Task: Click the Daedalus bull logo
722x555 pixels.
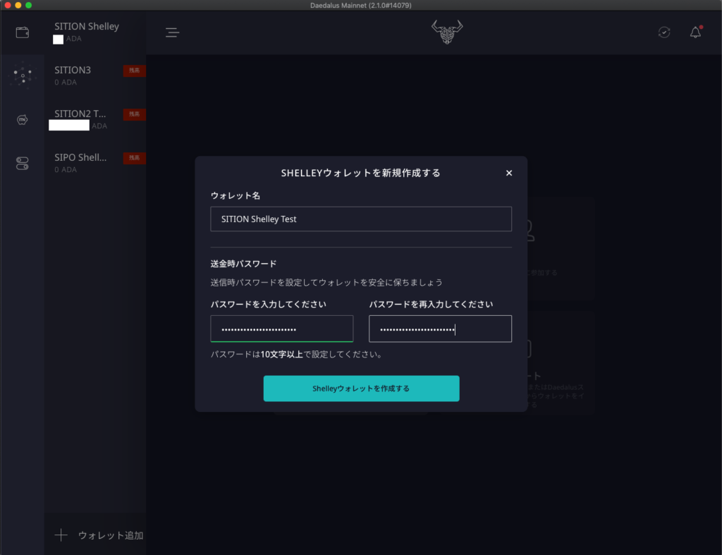Action: pos(447,32)
